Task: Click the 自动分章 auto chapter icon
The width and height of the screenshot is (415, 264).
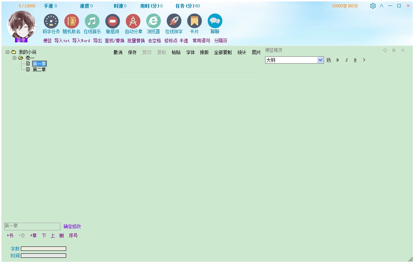Action: (133, 21)
